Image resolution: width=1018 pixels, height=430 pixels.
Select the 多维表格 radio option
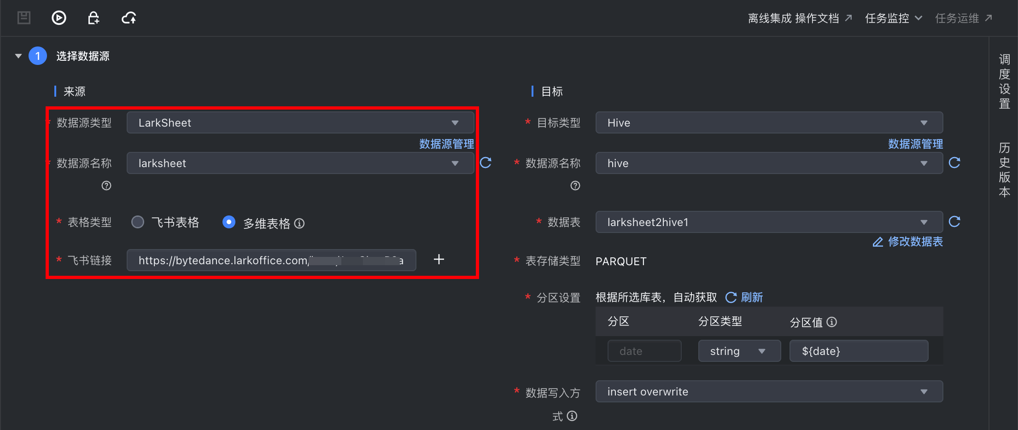[x=229, y=222]
